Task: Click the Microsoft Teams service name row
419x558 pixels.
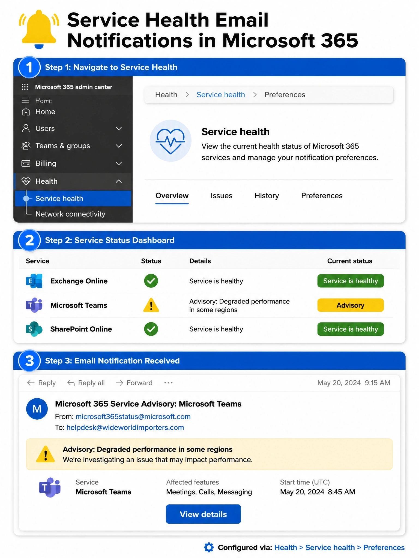Action: (79, 305)
